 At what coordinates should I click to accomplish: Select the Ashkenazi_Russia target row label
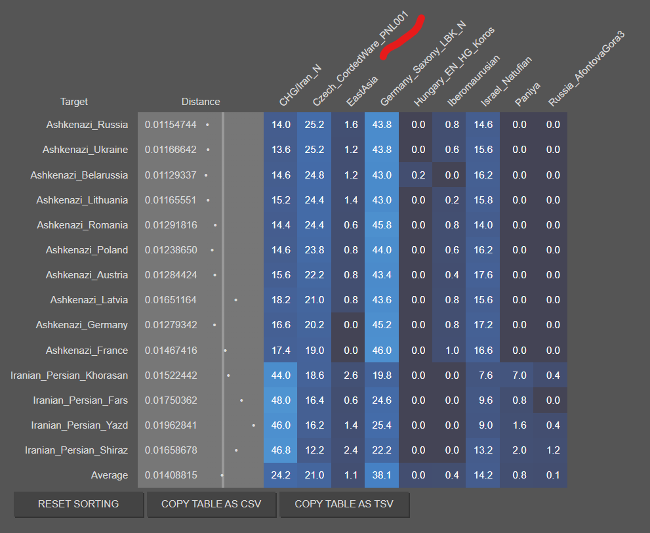tap(87, 125)
